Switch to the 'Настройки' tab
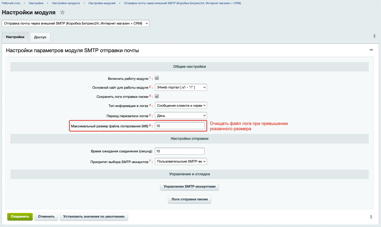This screenshot has height=227, width=381. [x=15, y=37]
